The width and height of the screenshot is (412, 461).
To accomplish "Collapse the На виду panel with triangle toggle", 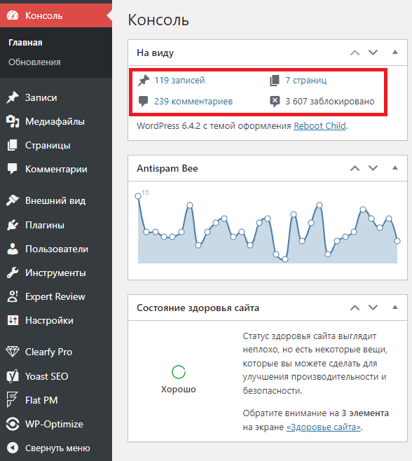I will tap(395, 53).
